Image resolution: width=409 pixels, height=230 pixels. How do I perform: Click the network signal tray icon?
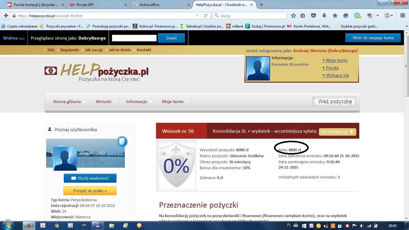[x=369, y=226]
